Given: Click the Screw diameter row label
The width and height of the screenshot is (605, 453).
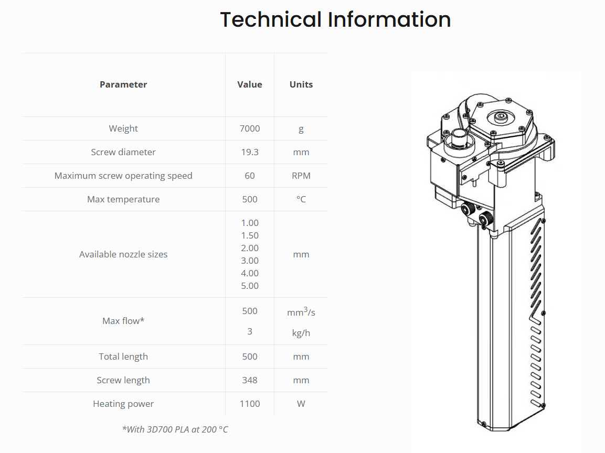Looking at the screenshot, I should [x=123, y=152].
